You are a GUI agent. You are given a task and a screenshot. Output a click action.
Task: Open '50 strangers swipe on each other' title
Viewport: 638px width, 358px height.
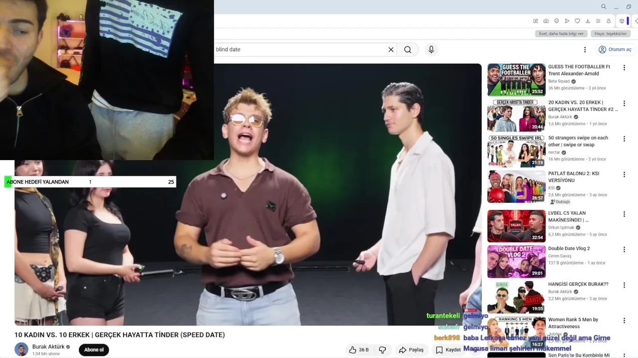[x=578, y=141]
